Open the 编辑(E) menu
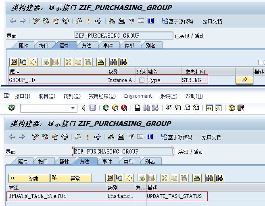Screen dimensions: 265x206 (x=47, y=96)
